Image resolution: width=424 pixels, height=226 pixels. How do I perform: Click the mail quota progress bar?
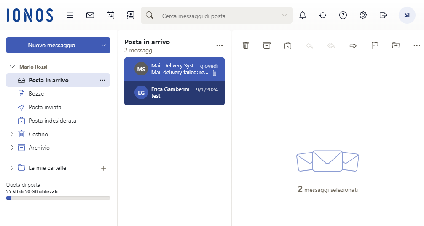click(58, 198)
